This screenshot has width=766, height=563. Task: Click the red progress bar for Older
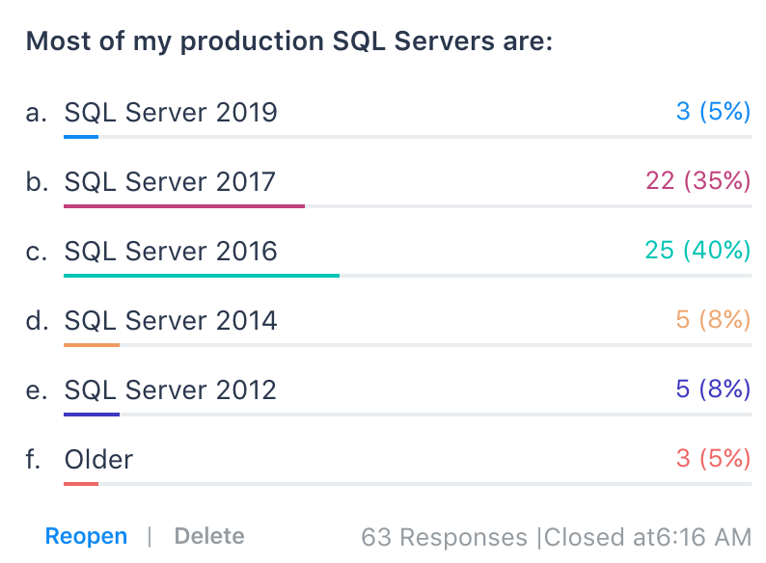(x=81, y=483)
